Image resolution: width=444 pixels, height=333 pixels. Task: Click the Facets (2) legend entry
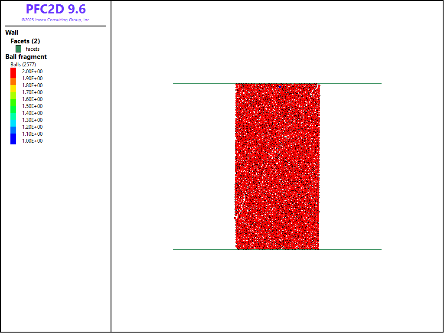pos(25,41)
